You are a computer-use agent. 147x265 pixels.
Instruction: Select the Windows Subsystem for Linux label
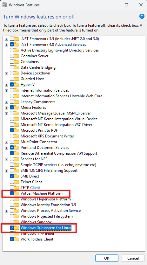pyautogui.click(x=46, y=228)
